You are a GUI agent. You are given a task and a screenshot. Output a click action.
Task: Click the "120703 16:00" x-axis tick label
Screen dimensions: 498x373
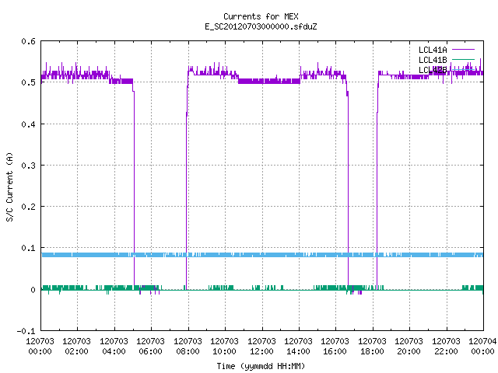click(335, 347)
